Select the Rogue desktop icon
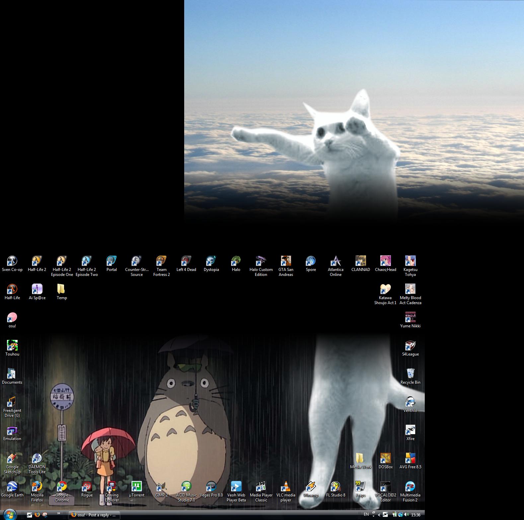This screenshot has height=520, width=524. pos(87,489)
